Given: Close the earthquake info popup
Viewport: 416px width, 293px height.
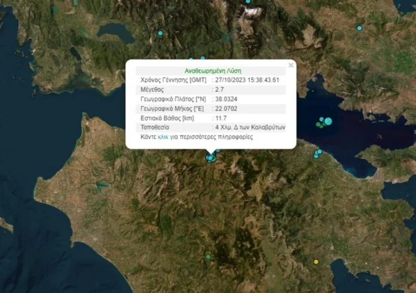Looking at the screenshot, I should click(x=290, y=65).
